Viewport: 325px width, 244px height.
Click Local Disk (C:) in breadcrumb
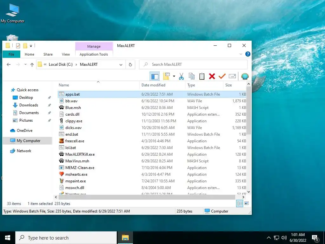pyautogui.click(x=61, y=64)
